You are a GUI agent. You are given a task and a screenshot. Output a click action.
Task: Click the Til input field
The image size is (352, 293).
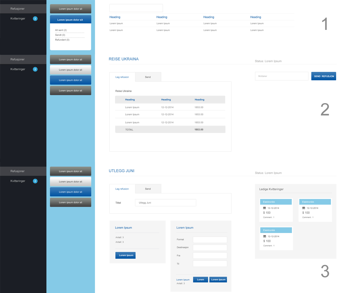[x=210, y=264]
